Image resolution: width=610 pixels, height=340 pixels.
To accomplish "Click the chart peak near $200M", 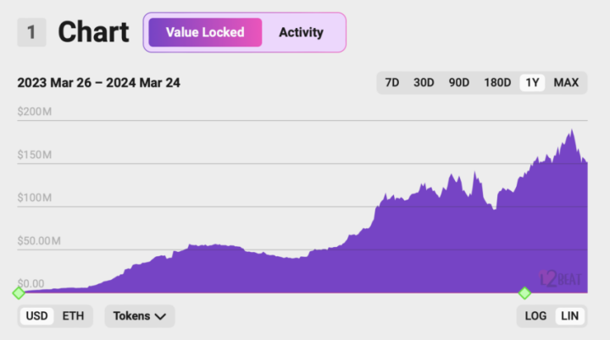I will coord(572,130).
